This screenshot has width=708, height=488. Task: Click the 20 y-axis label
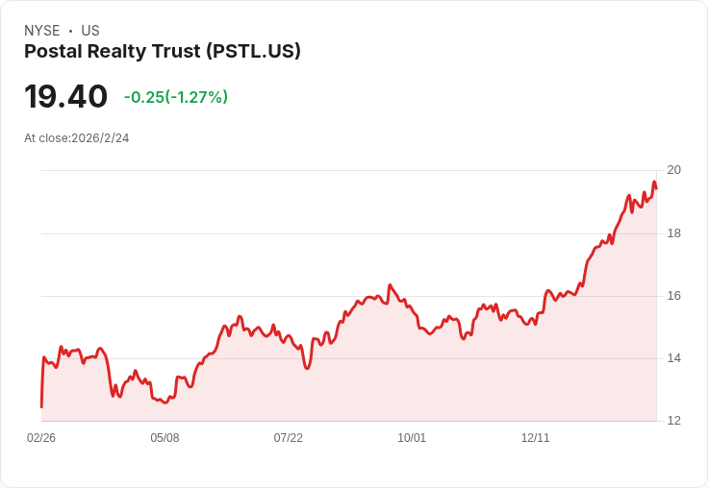coord(673,170)
